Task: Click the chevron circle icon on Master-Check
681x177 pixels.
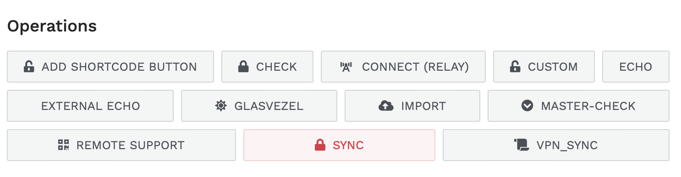Action: (x=527, y=106)
